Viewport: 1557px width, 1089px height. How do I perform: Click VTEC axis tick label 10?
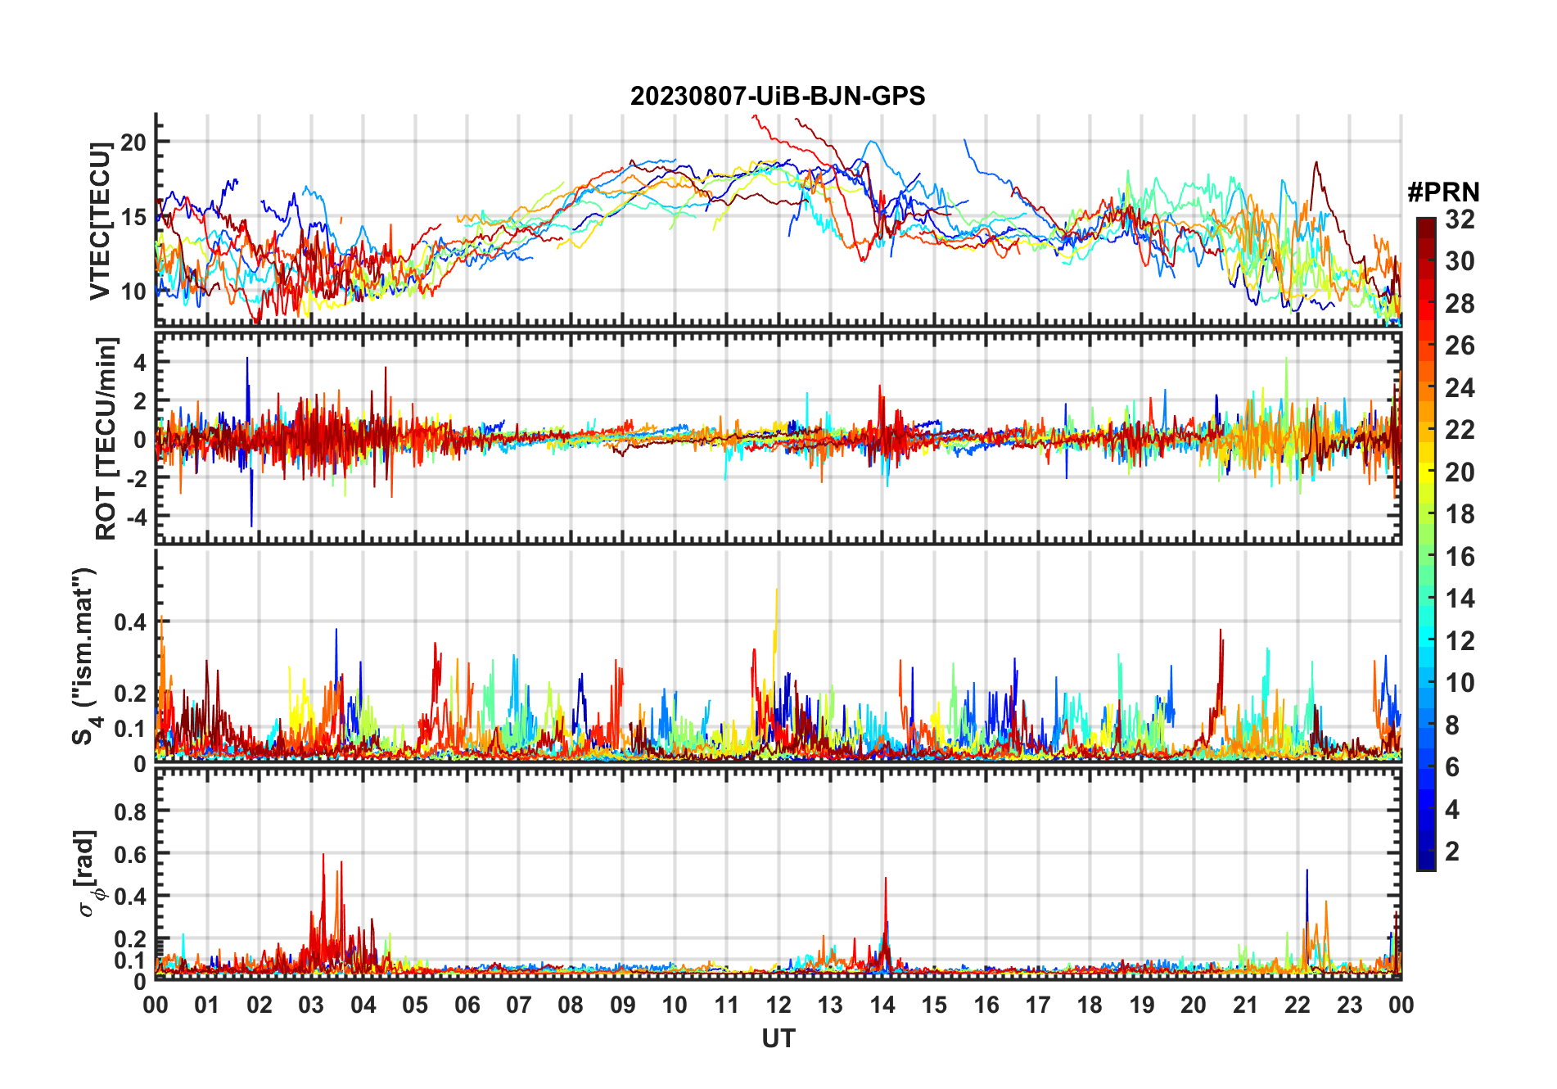(133, 291)
